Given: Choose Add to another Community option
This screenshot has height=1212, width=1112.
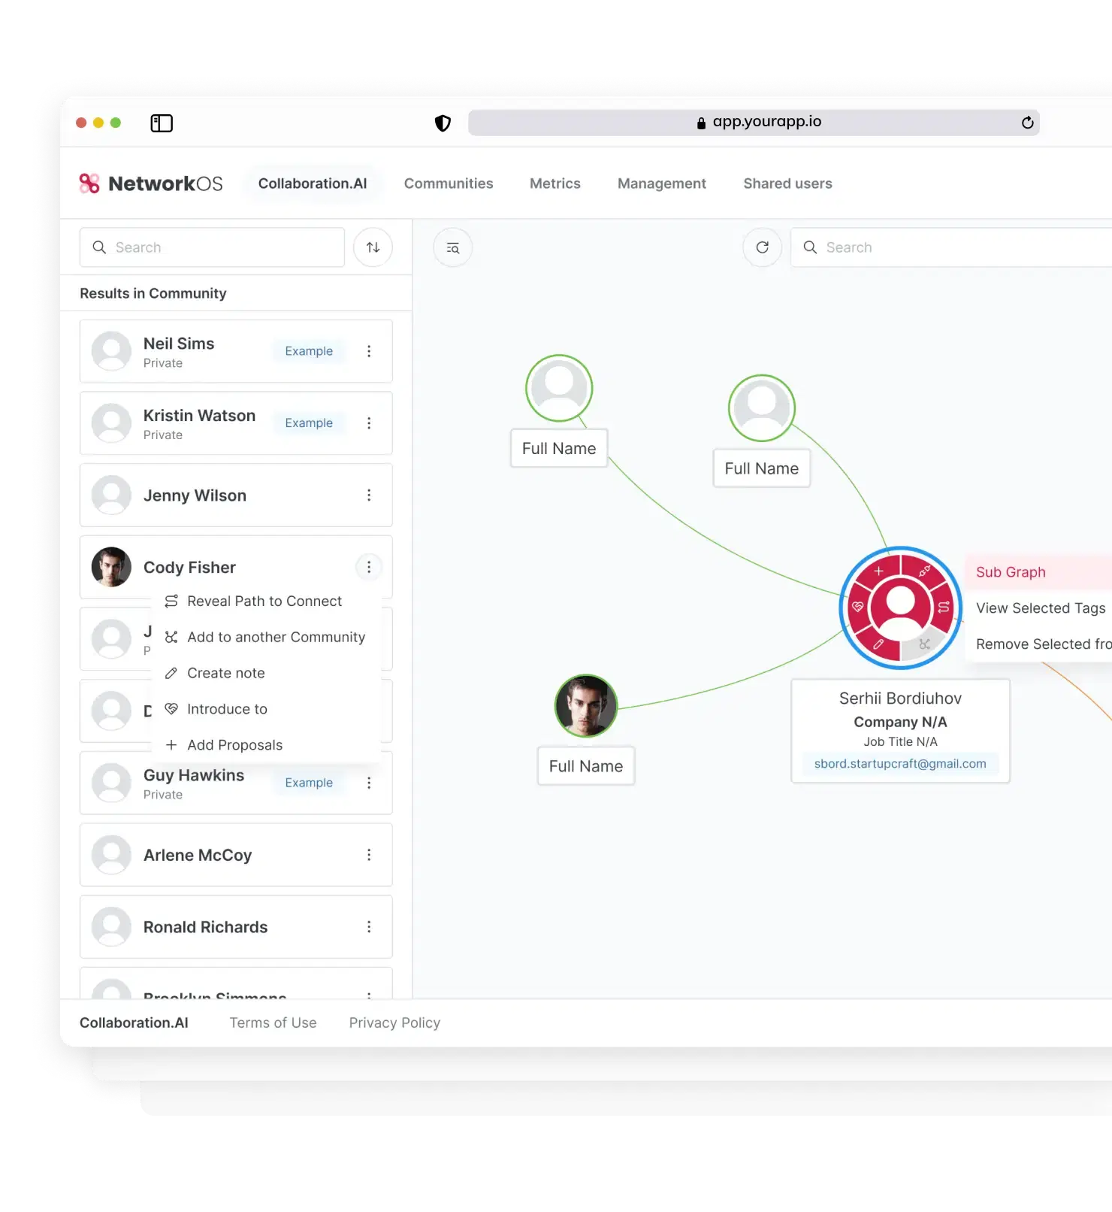Looking at the screenshot, I should tap(275, 637).
